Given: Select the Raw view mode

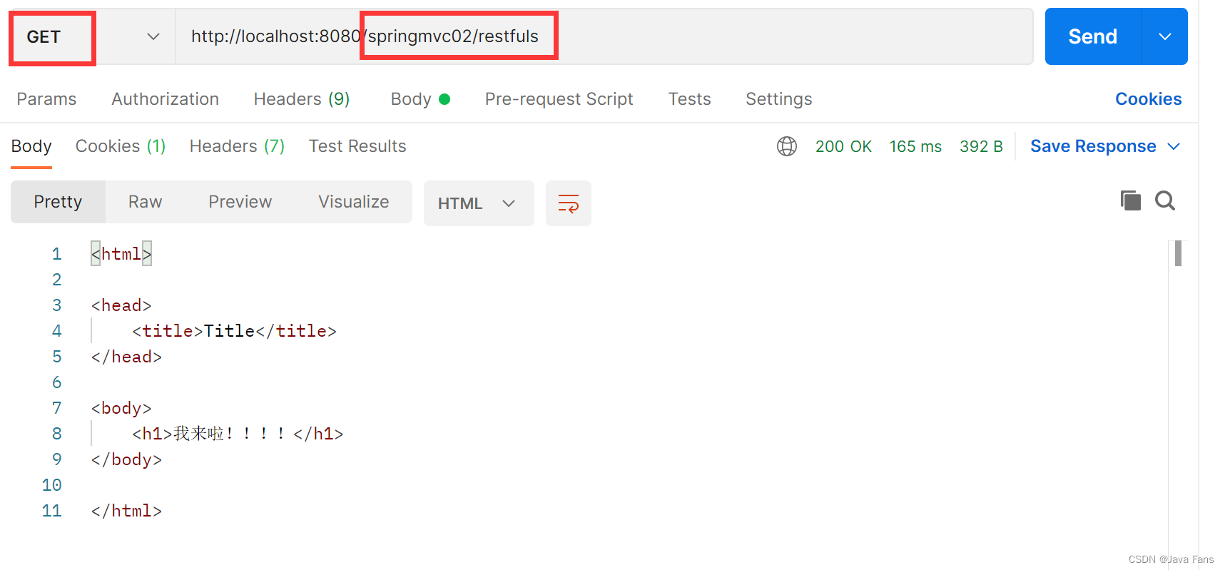Looking at the screenshot, I should pyautogui.click(x=145, y=202).
